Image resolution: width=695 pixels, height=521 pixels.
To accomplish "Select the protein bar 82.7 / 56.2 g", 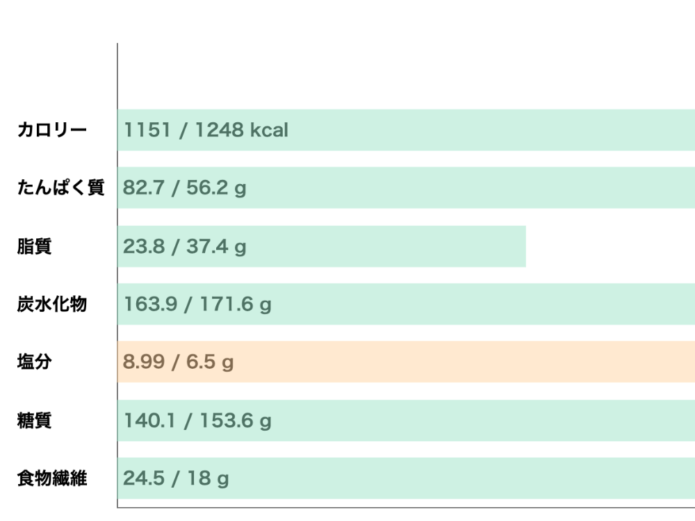I will (406, 188).
